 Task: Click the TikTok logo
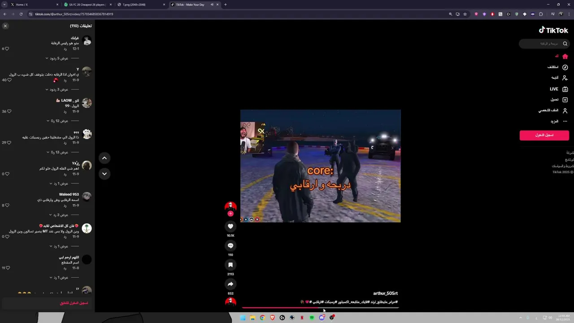(x=553, y=30)
